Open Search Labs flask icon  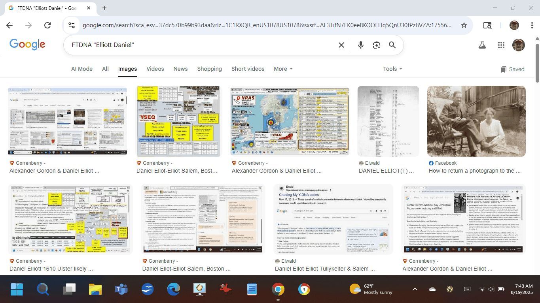click(x=482, y=45)
